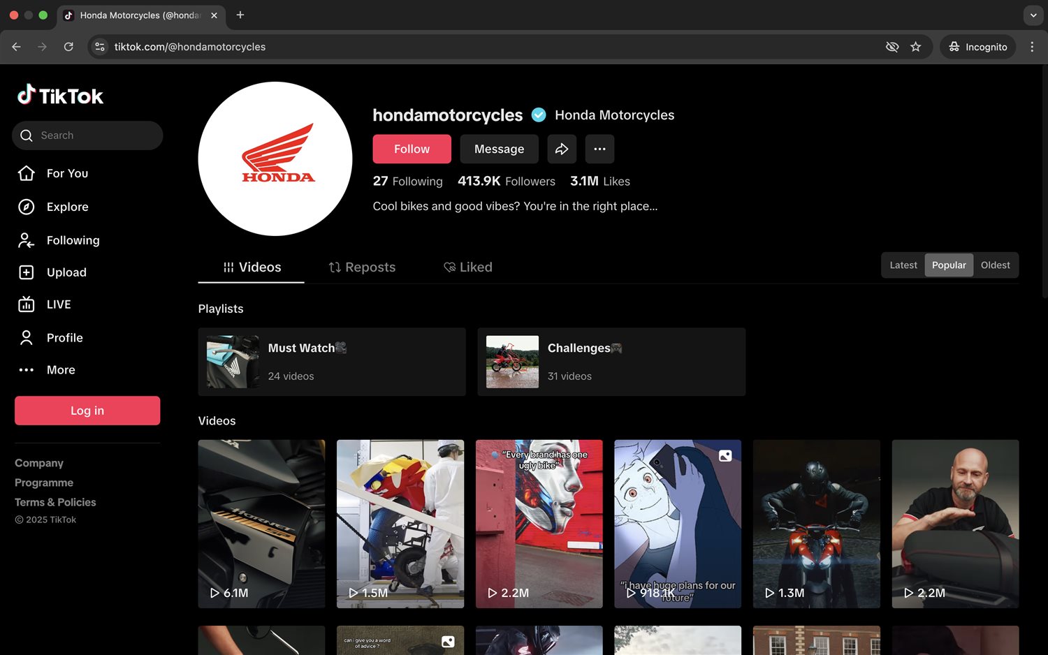Image resolution: width=1048 pixels, height=655 pixels.
Task: Play the video with 1.5M views
Action: (x=400, y=524)
